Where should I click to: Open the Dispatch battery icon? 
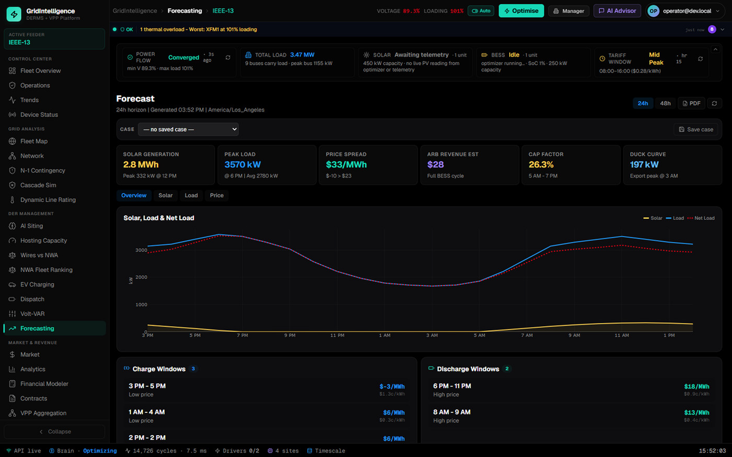click(x=12, y=299)
